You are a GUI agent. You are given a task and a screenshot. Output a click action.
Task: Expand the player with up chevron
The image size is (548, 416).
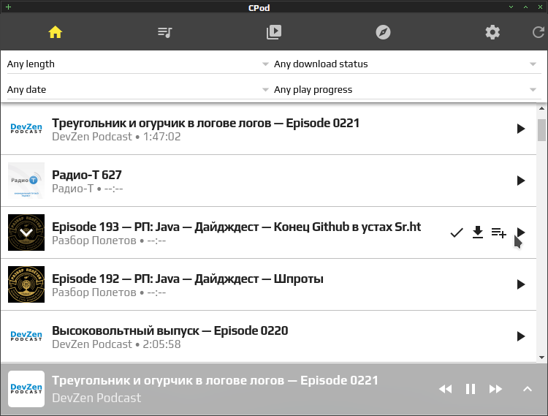(x=528, y=389)
